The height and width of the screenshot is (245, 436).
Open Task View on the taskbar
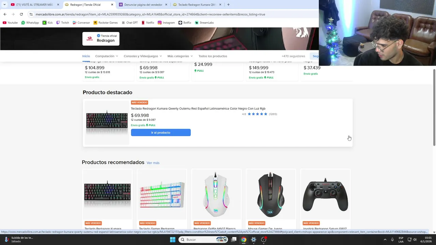(x=234, y=240)
